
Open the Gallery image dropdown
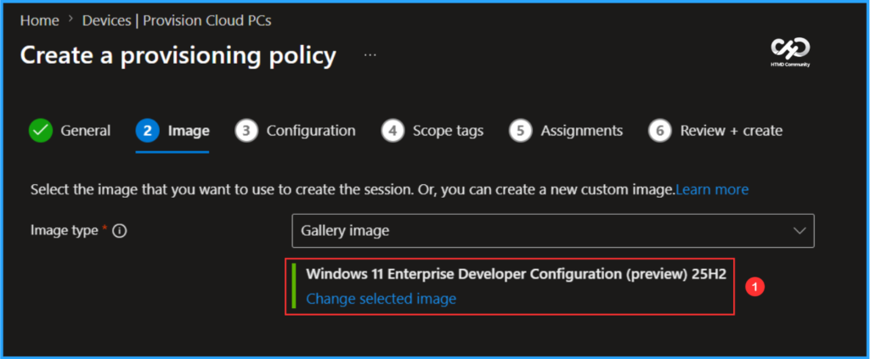[552, 231]
